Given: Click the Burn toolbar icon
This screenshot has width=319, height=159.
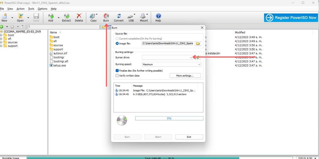Looking at the screenshot, I should [x=106, y=16].
